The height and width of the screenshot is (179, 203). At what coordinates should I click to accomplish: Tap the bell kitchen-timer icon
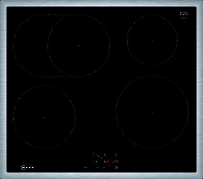click(x=116, y=155)
